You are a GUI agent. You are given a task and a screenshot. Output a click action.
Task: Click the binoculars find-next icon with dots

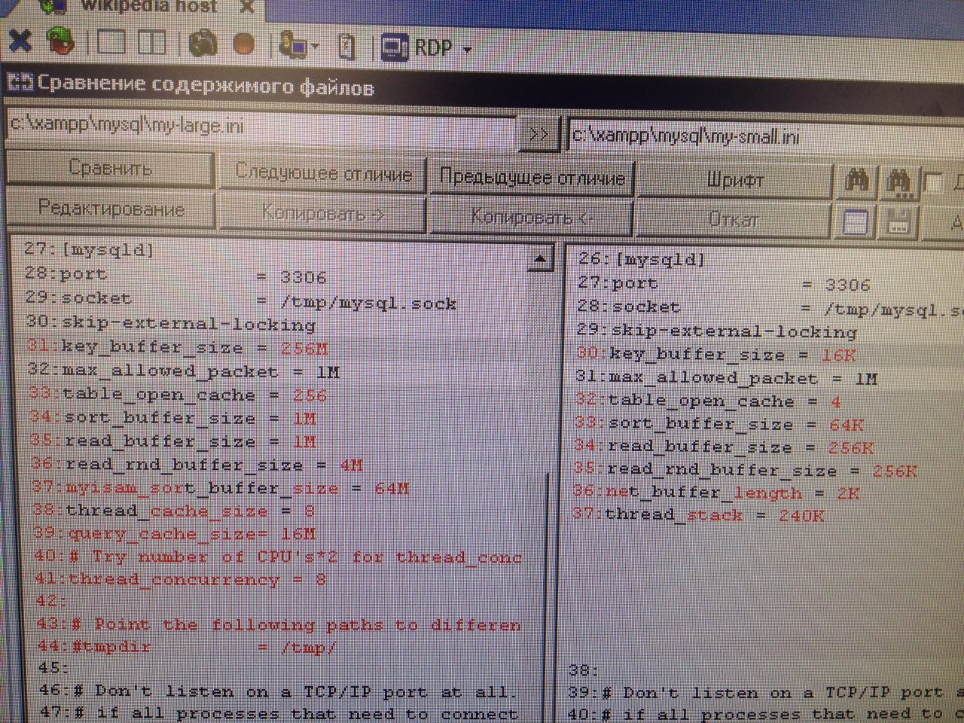(899, 184)
